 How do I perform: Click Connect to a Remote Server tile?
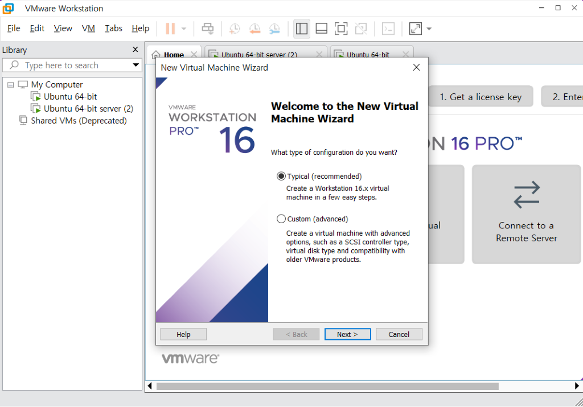tap(526, 214)
